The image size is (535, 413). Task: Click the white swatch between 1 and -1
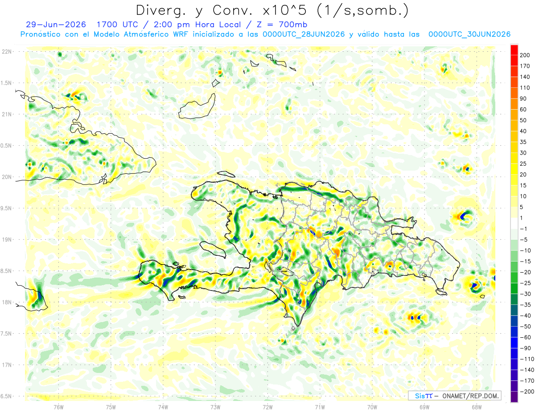514,223
